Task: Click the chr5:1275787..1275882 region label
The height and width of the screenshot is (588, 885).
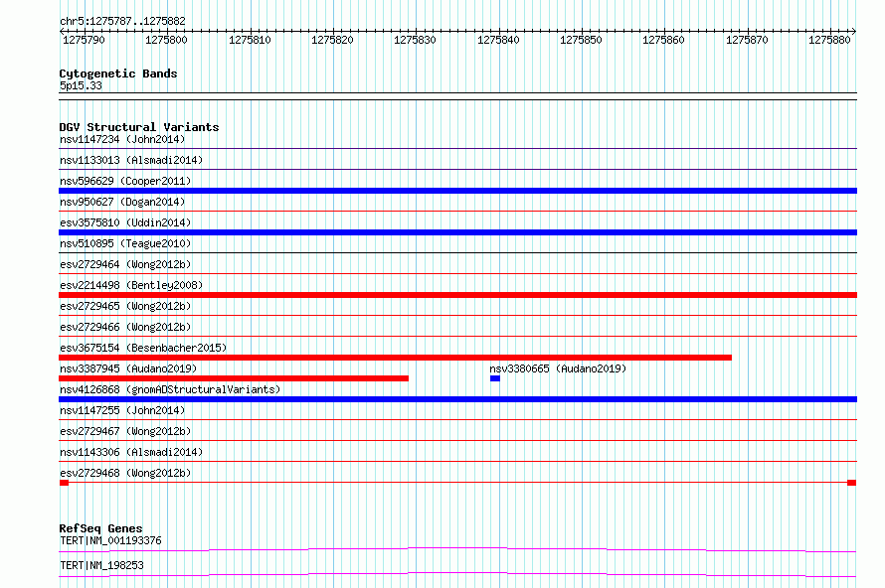Action: (122, 21)
